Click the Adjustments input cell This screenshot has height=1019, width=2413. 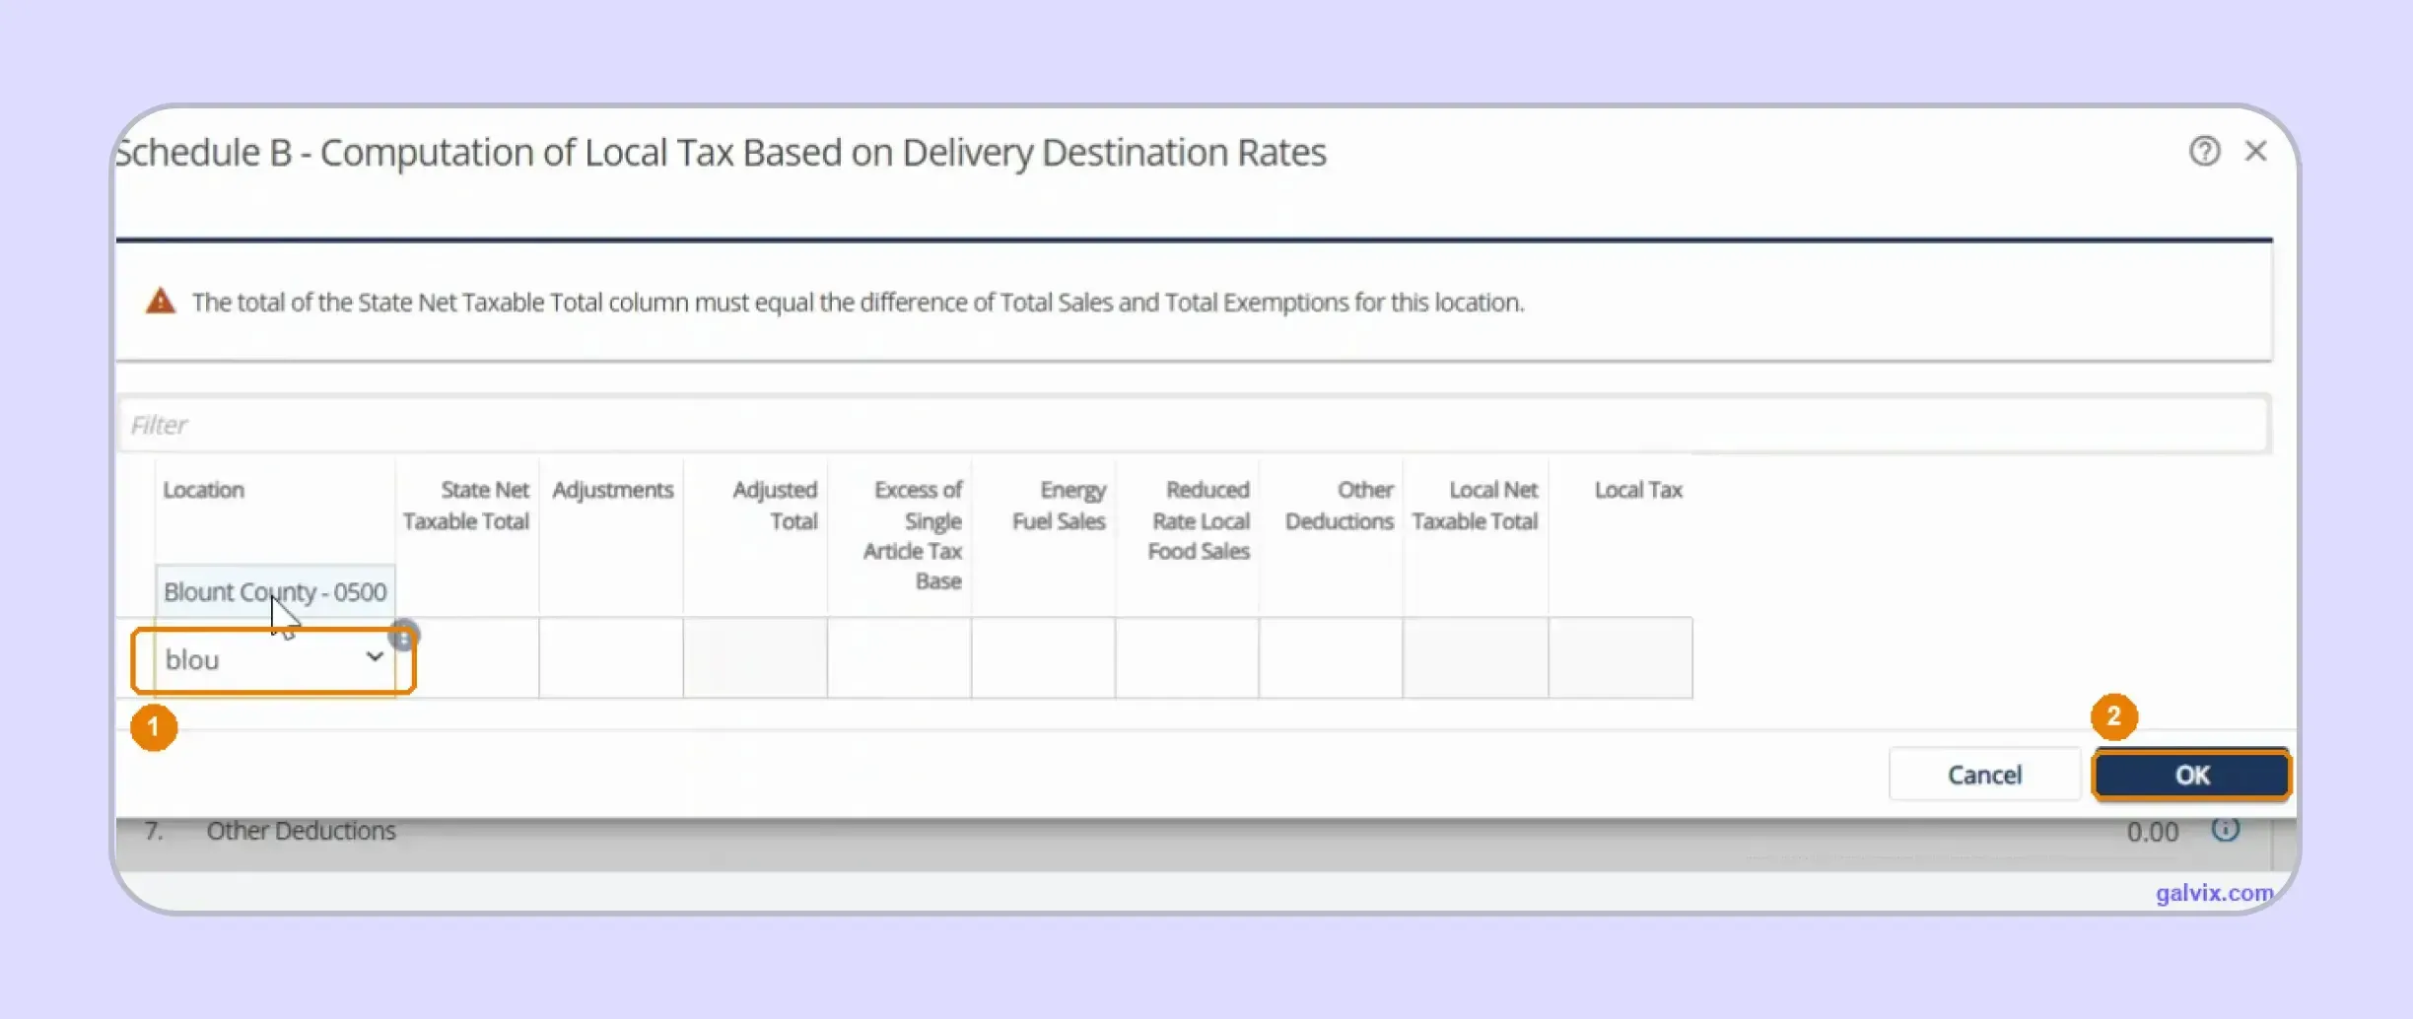click(x=611, y=658)
